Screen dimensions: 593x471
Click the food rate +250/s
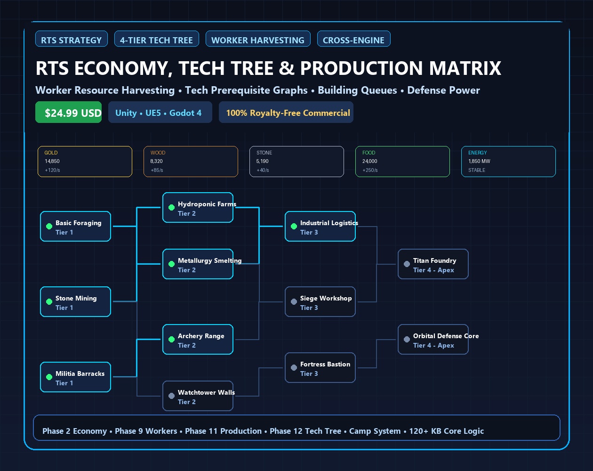coord(370,170)
